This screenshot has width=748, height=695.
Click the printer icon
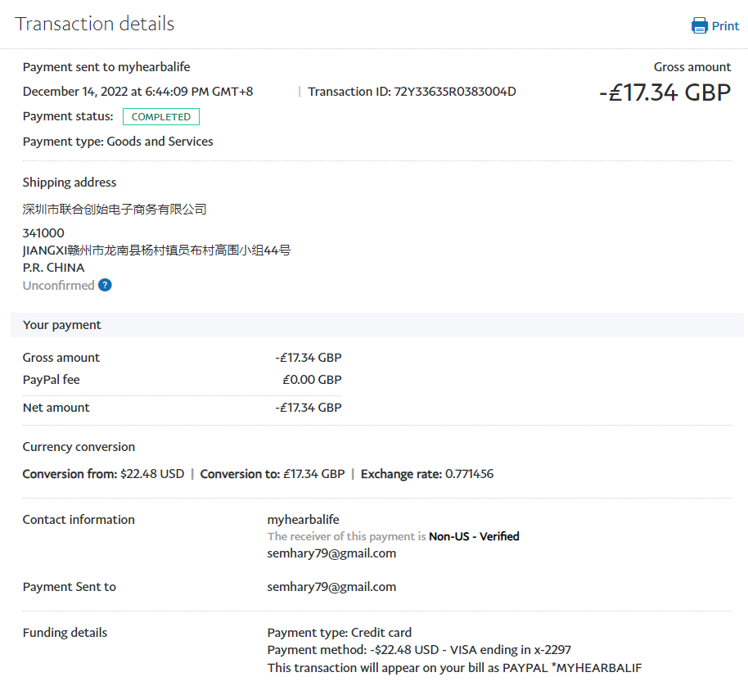699,25
